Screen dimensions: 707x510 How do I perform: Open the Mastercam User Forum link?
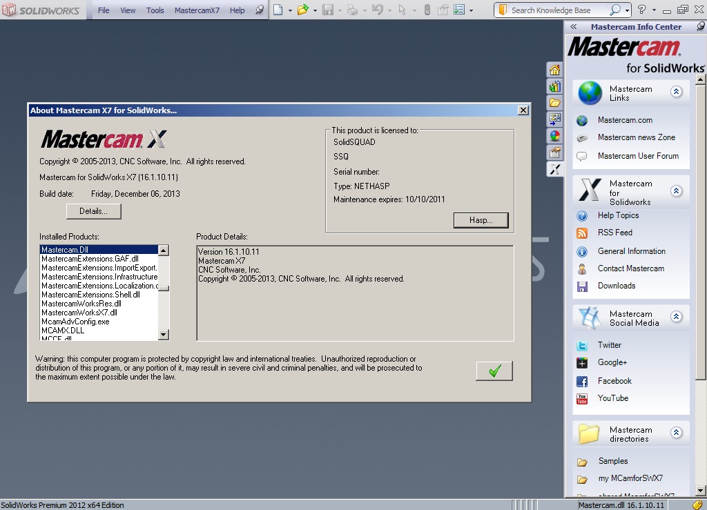pos(638,156)
